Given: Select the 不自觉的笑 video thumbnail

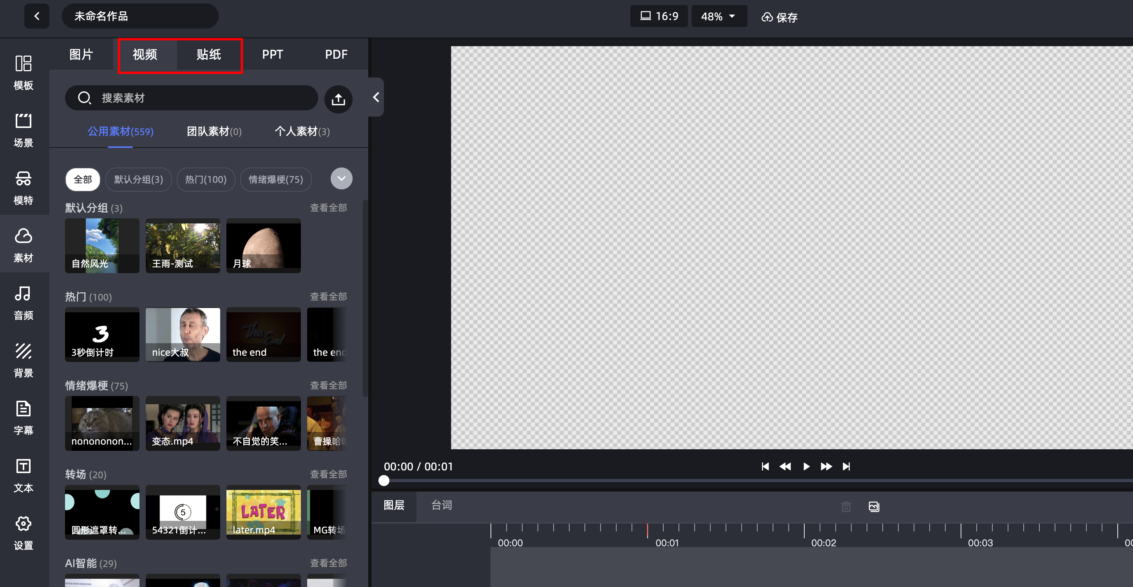Looking at the screenshot, I should click(263, 423).
